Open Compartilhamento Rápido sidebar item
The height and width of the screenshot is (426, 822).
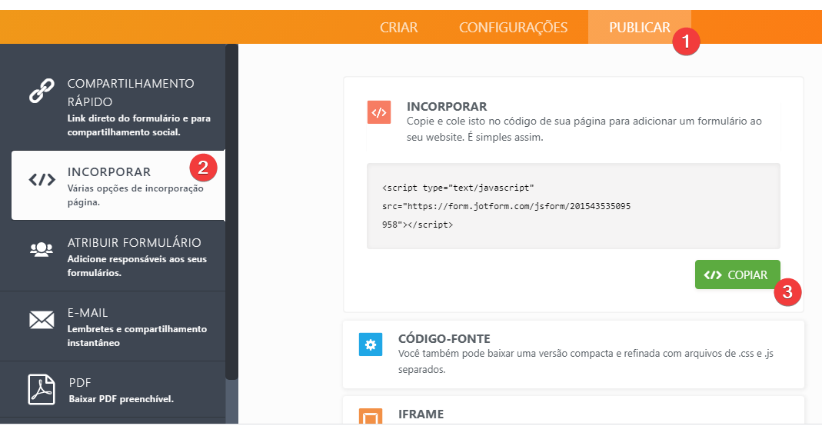click(x=113, y=107)
